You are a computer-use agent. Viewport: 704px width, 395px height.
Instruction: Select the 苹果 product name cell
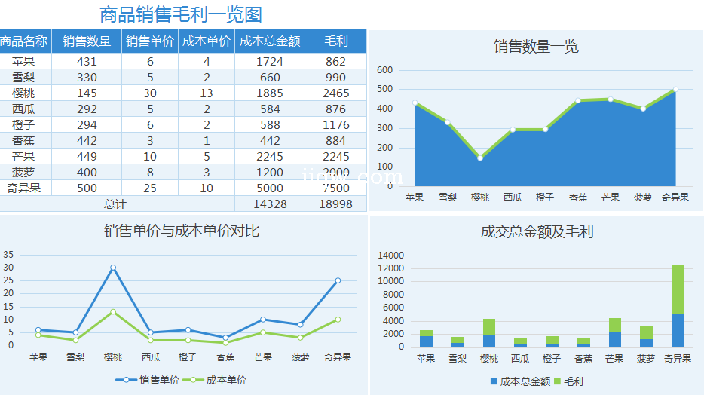coord(23,62)
